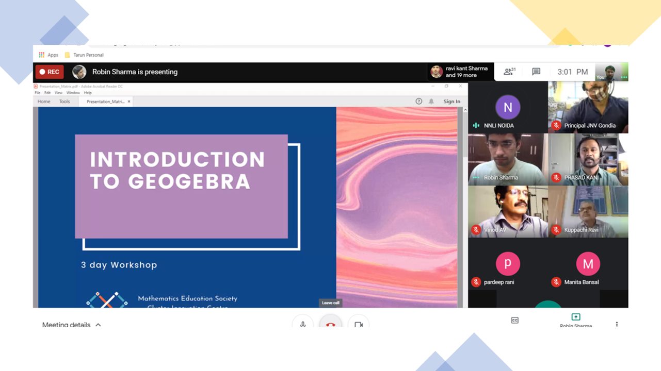Open the Tarun Personal bookmark folder
Viewport: 661px width, 371px height.
(84, 55)
